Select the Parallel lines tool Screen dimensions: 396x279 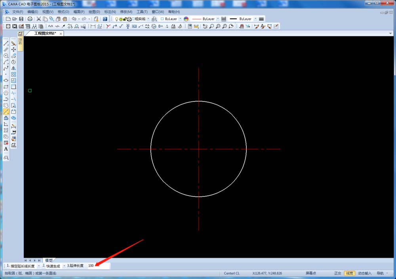pos(6,49)
